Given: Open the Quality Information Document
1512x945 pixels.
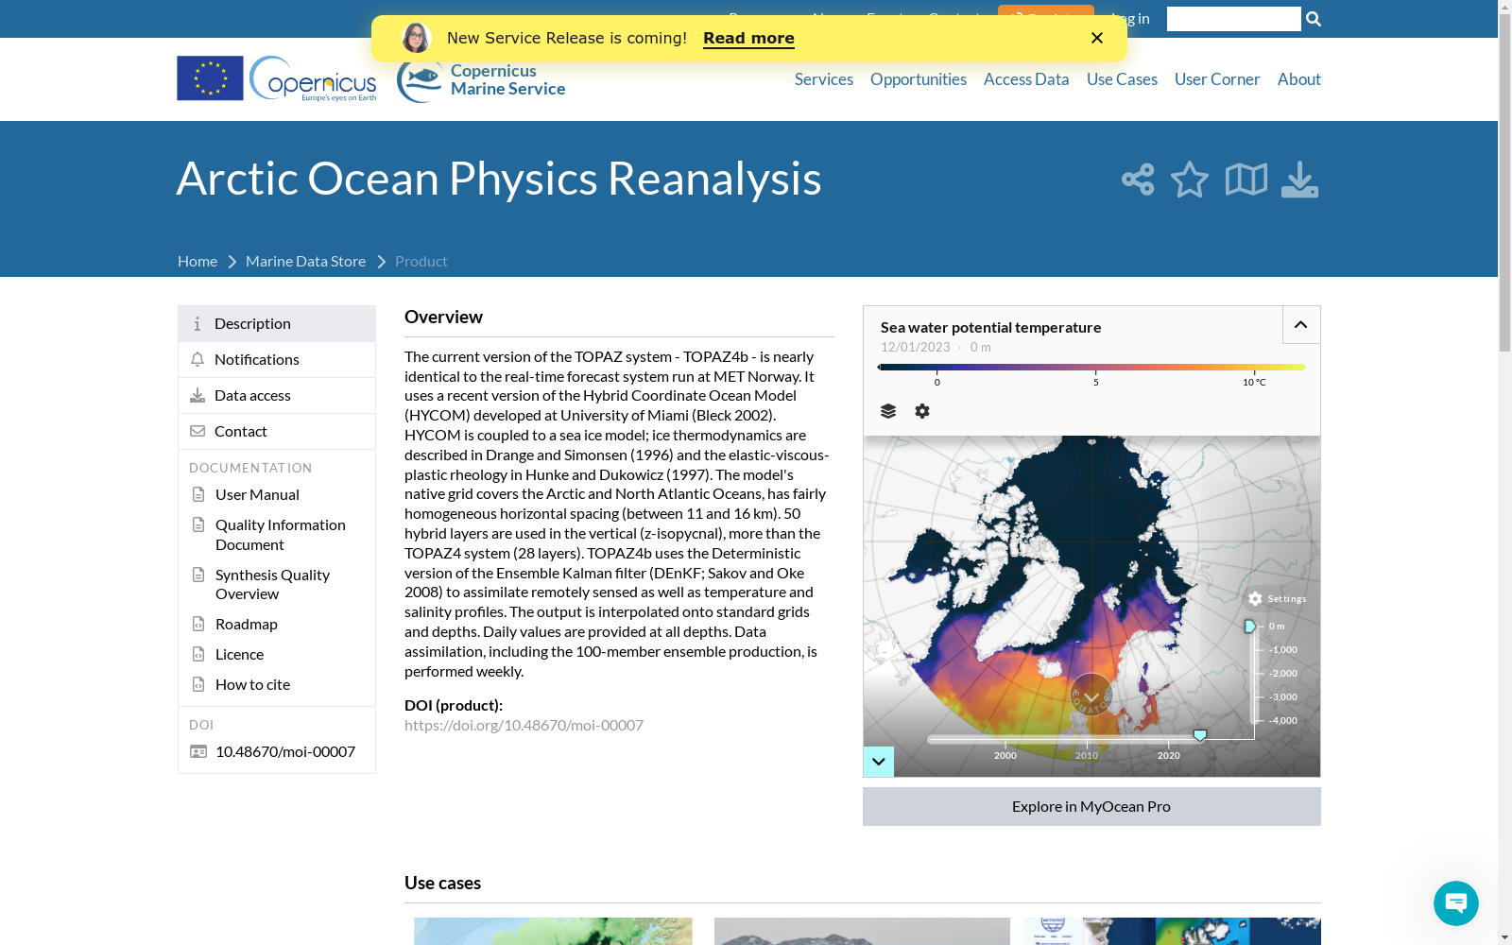Looking at the screenshot, I should point(280,535).
